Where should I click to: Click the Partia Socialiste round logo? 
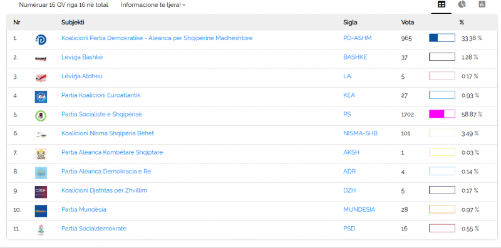(41, 116)
